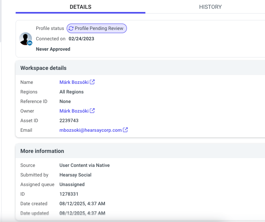Switch to the HISTORY tab
Viewport: 265px width, 222px height.
pos(210,7)
